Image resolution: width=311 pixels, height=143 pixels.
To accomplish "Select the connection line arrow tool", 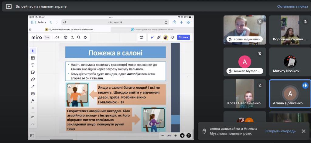I will (33, 87).
